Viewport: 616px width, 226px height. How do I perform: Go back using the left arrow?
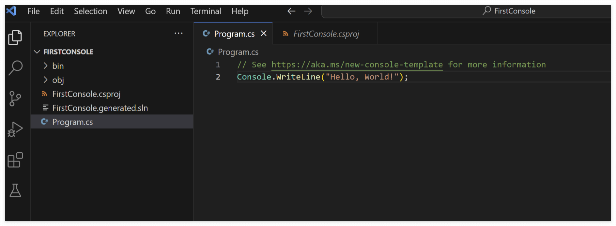click(291, 11)
